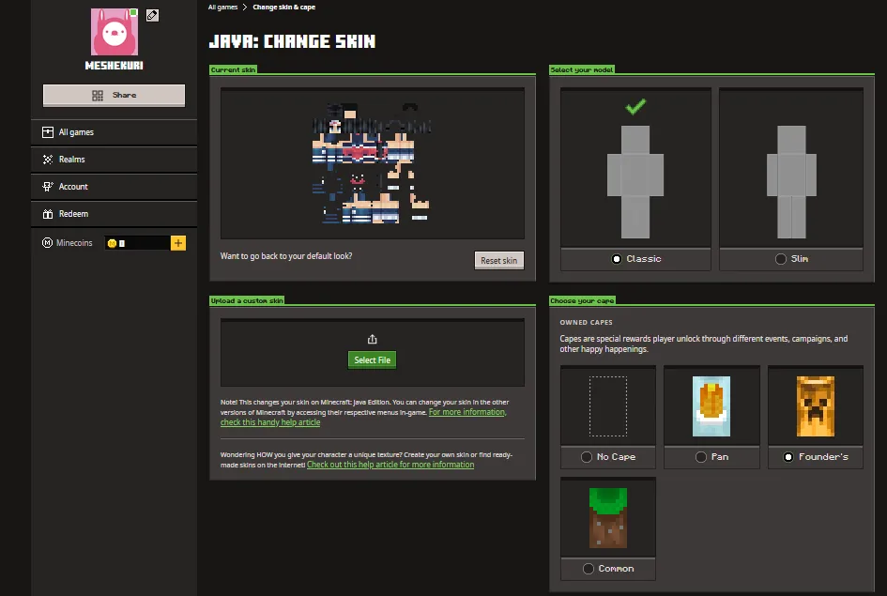Image resolution: width=887 pixels, height=596 pixels.
Task: Click the Minecoins M icon
Action: point(48,242)
